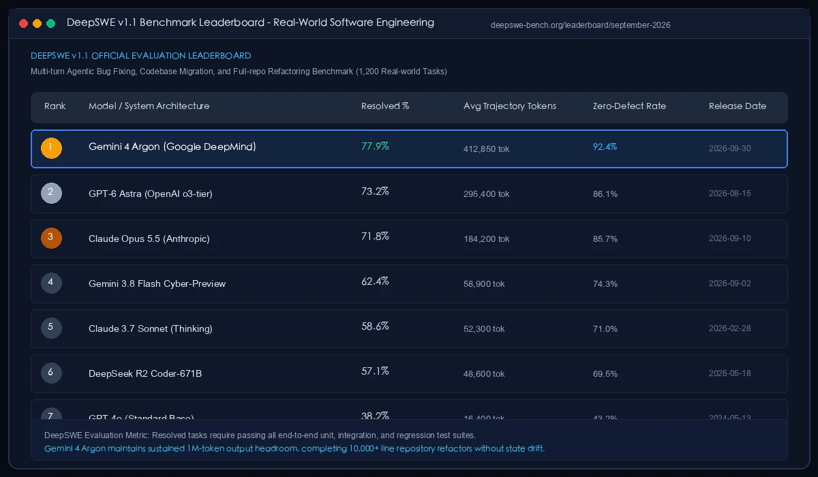Click the 62.4% resolved score
818x477 pixels.
[x=375, y=281]
